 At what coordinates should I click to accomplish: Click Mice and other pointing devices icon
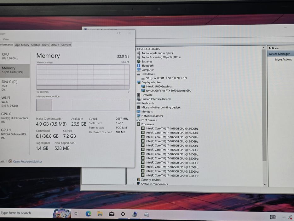pos(139,107)
